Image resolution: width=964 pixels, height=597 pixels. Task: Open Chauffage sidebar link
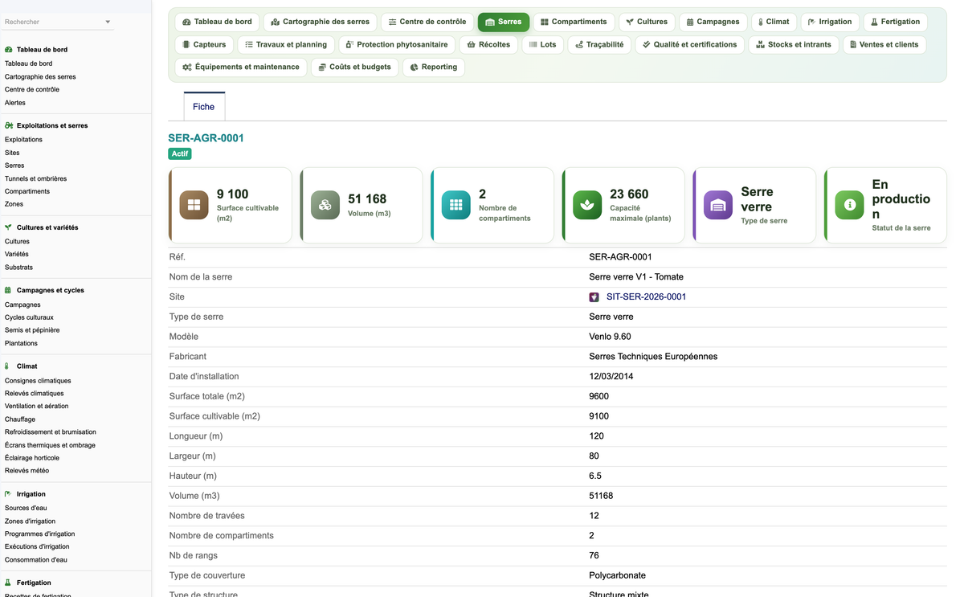(20, 419)
